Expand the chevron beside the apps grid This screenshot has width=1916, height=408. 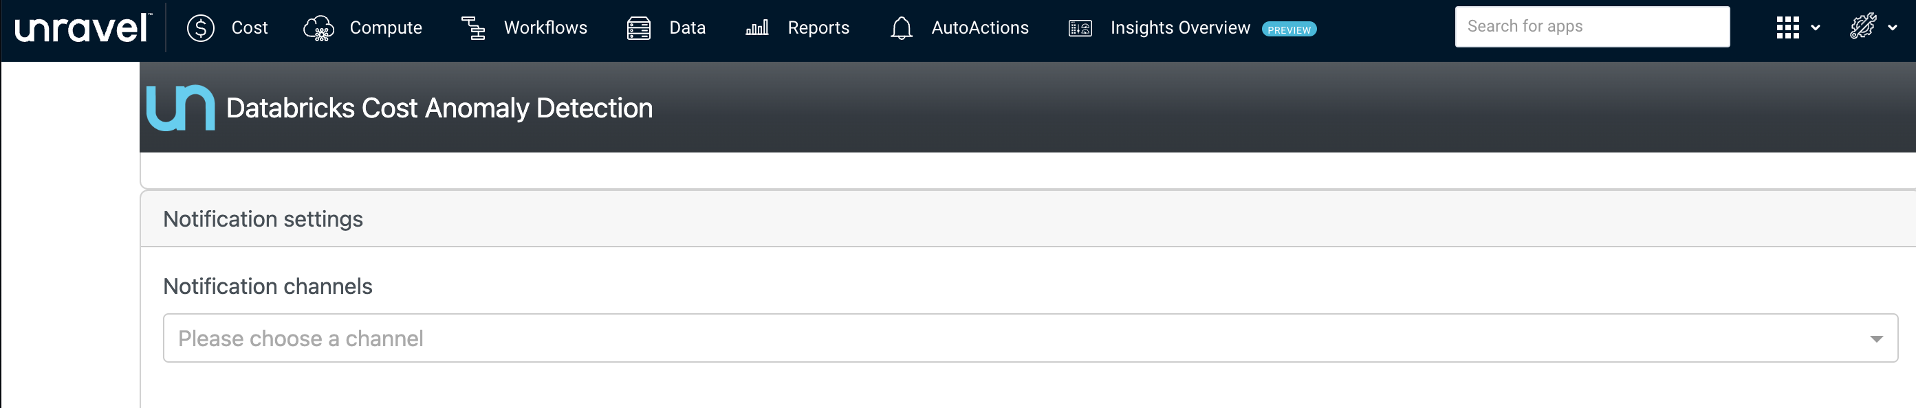point(1816,28)
